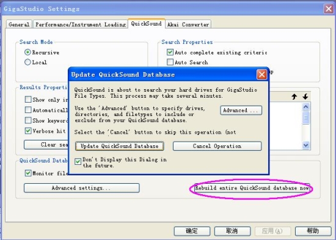Screen dimensions: 336x240
Task: Click the move up arrow icon
Action: pyautogui.click(x=294, y=96)
